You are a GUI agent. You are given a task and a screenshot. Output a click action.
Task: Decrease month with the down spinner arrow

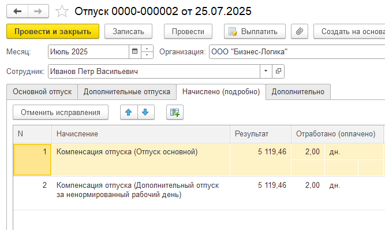click(x=147, y=55)
